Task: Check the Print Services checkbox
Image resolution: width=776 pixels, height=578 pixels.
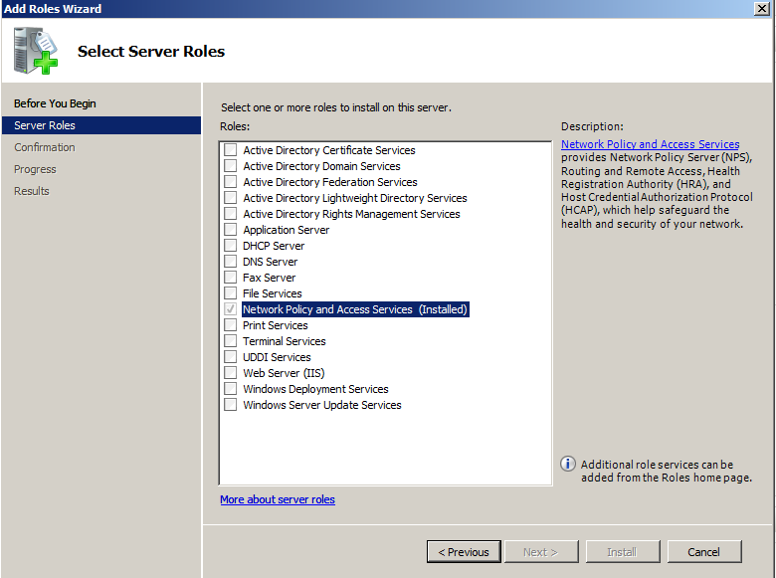Action: (x=230, y=325)
